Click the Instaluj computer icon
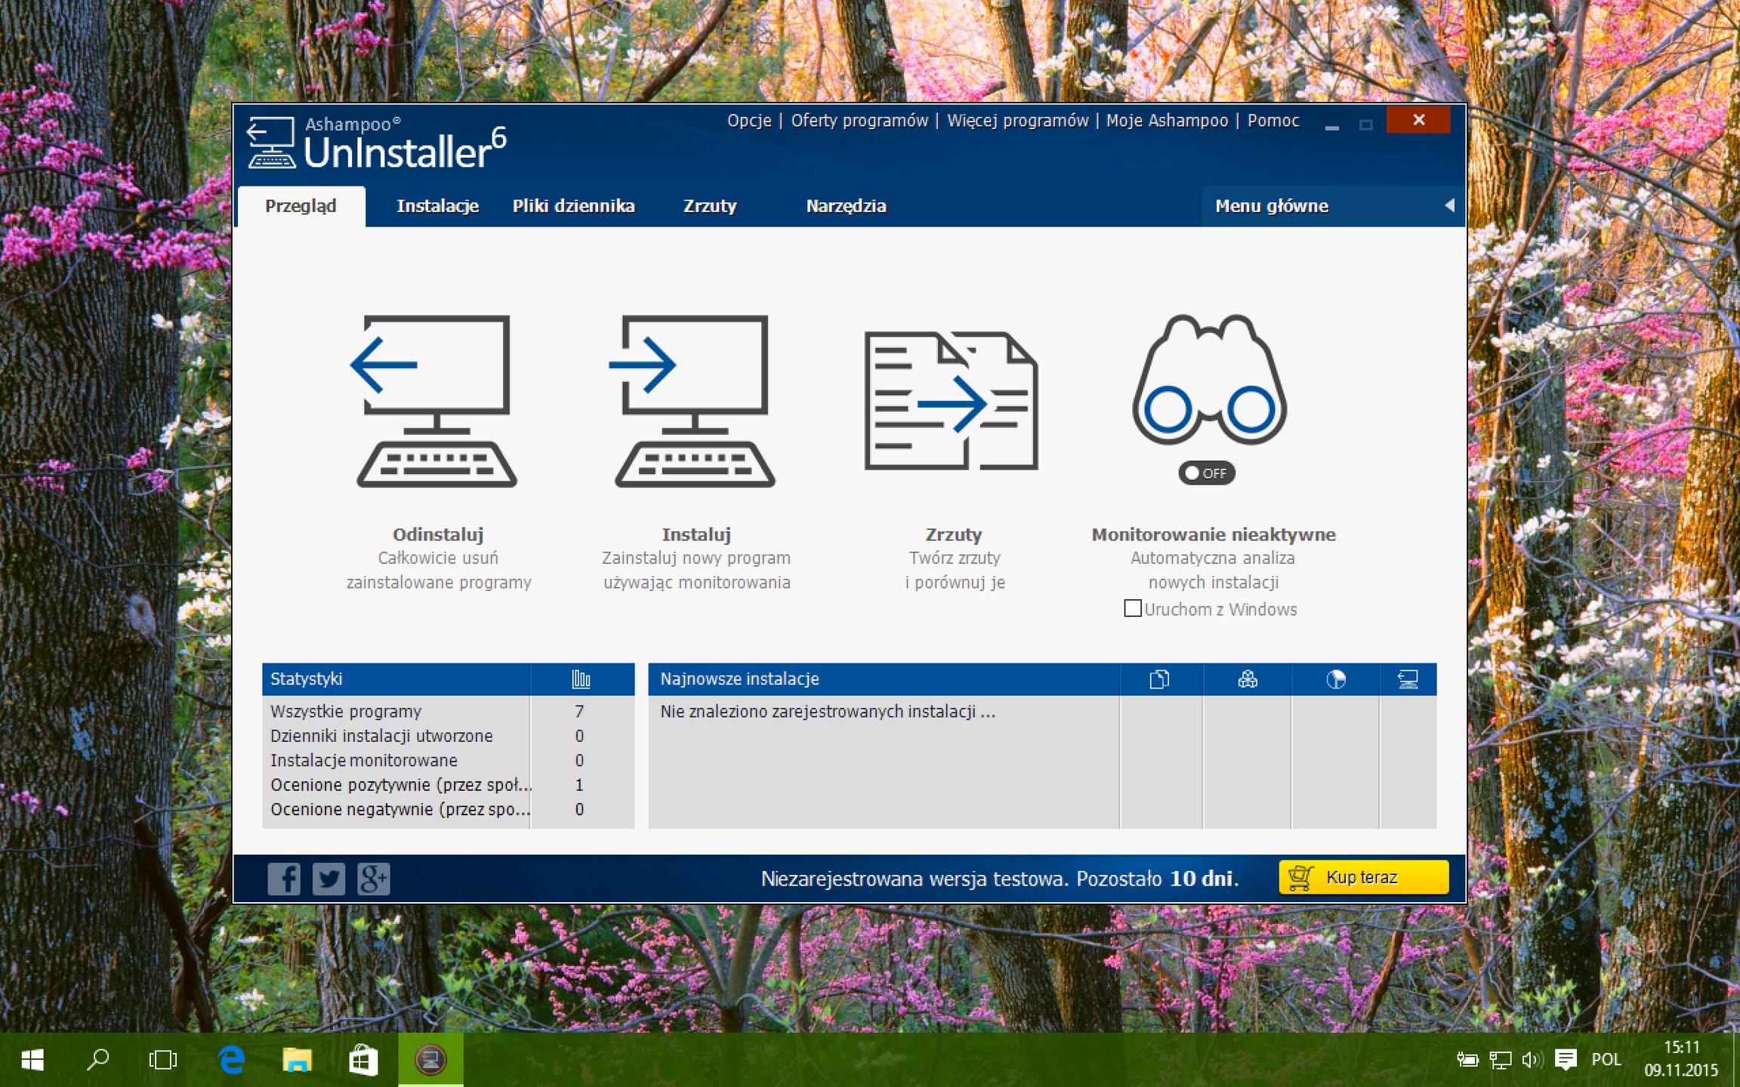Screen dimensions: 1740x1087 693,401
